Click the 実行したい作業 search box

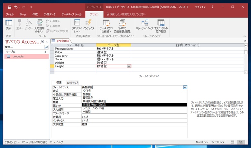[x=128, y=14]
